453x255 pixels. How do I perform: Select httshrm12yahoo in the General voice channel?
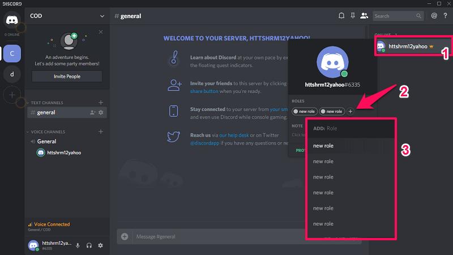point(59,152)
